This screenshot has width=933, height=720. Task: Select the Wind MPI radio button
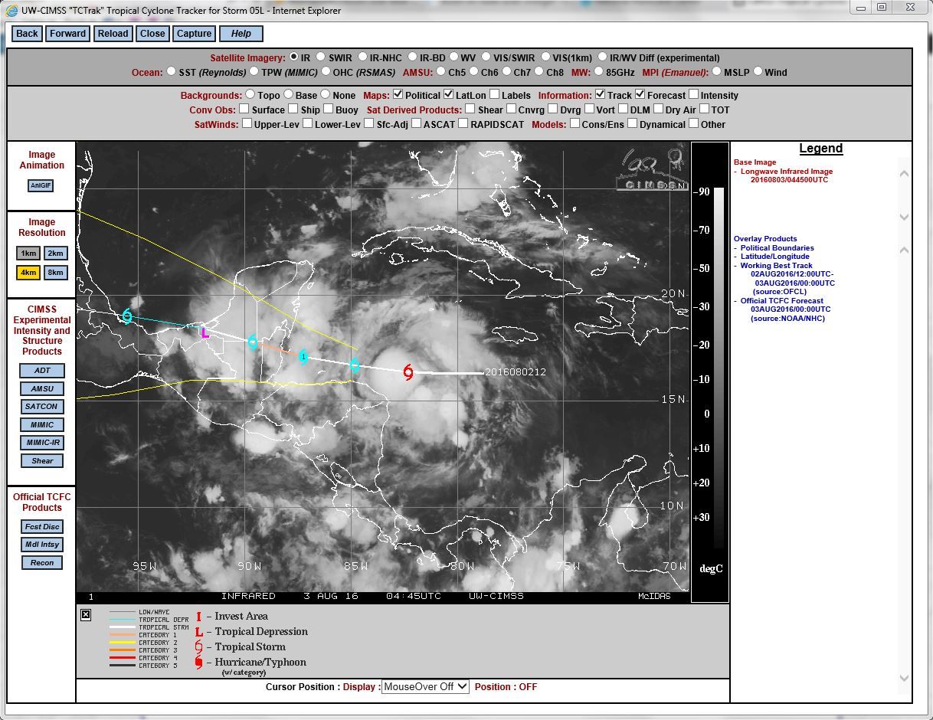point(758,72)
